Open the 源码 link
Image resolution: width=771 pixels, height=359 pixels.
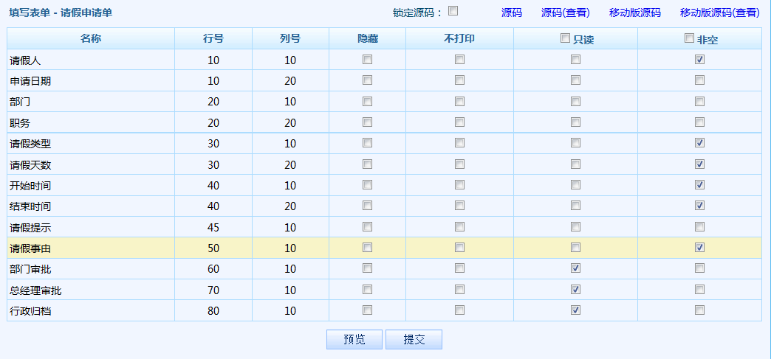[511, 13]
